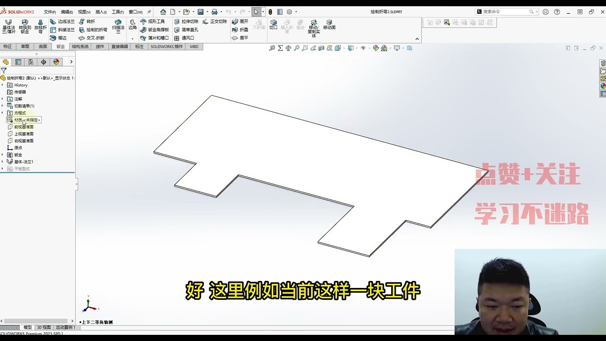The image size is (606, 341).
Task: Open the Forming Tool command (成形工具)
Action: coord(152,21)
